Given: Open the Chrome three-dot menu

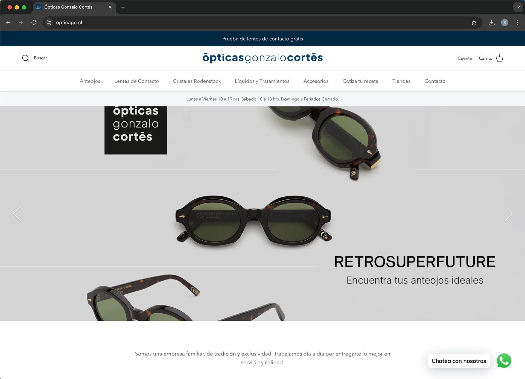Looking at the screenshot, I should pos(517,23).
